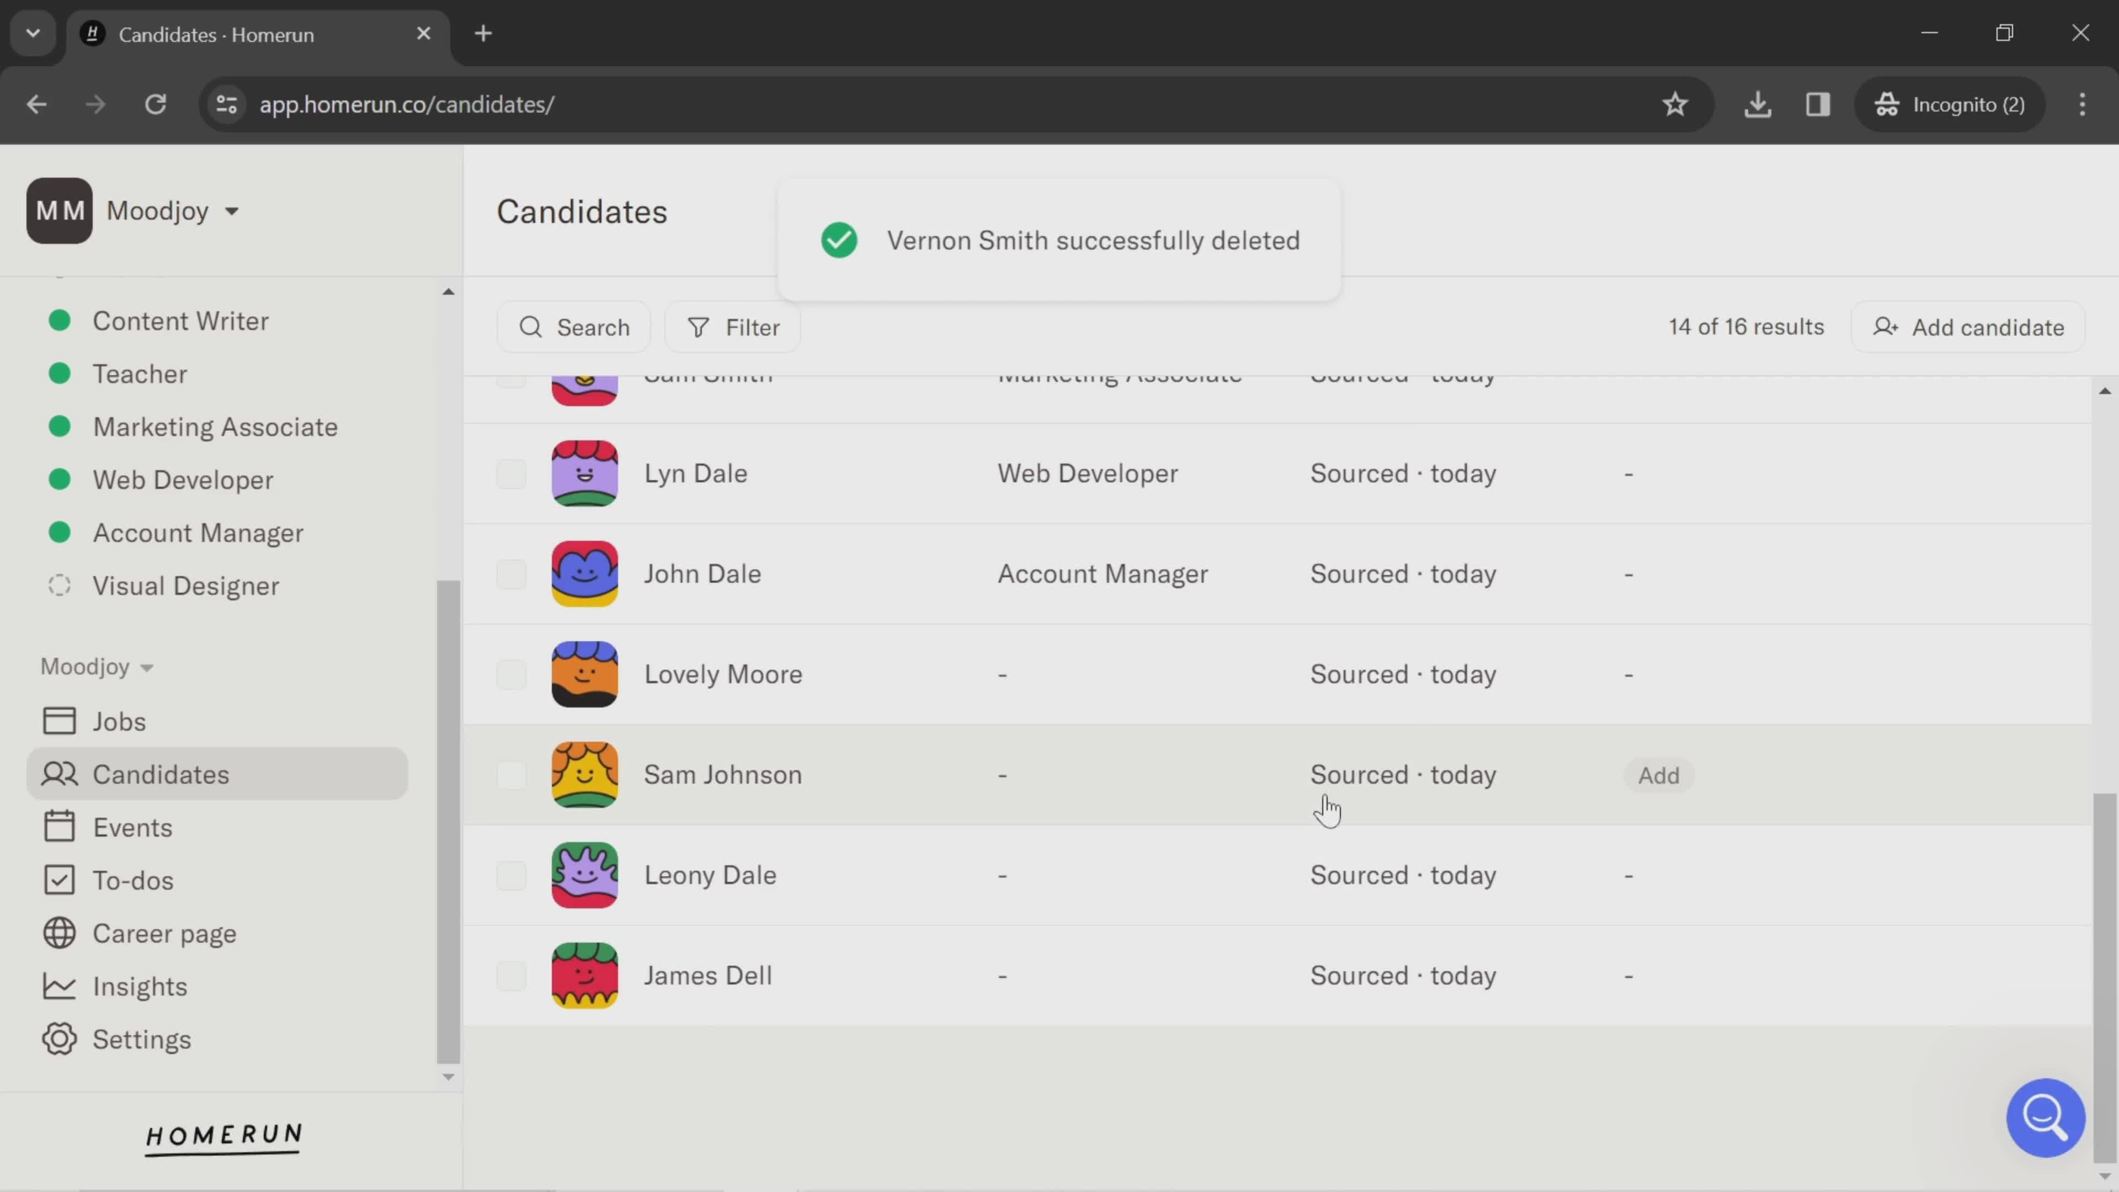Open the Jobs section icon in sidebar
Screen dimensions: 2119x1192
point(59,721)
